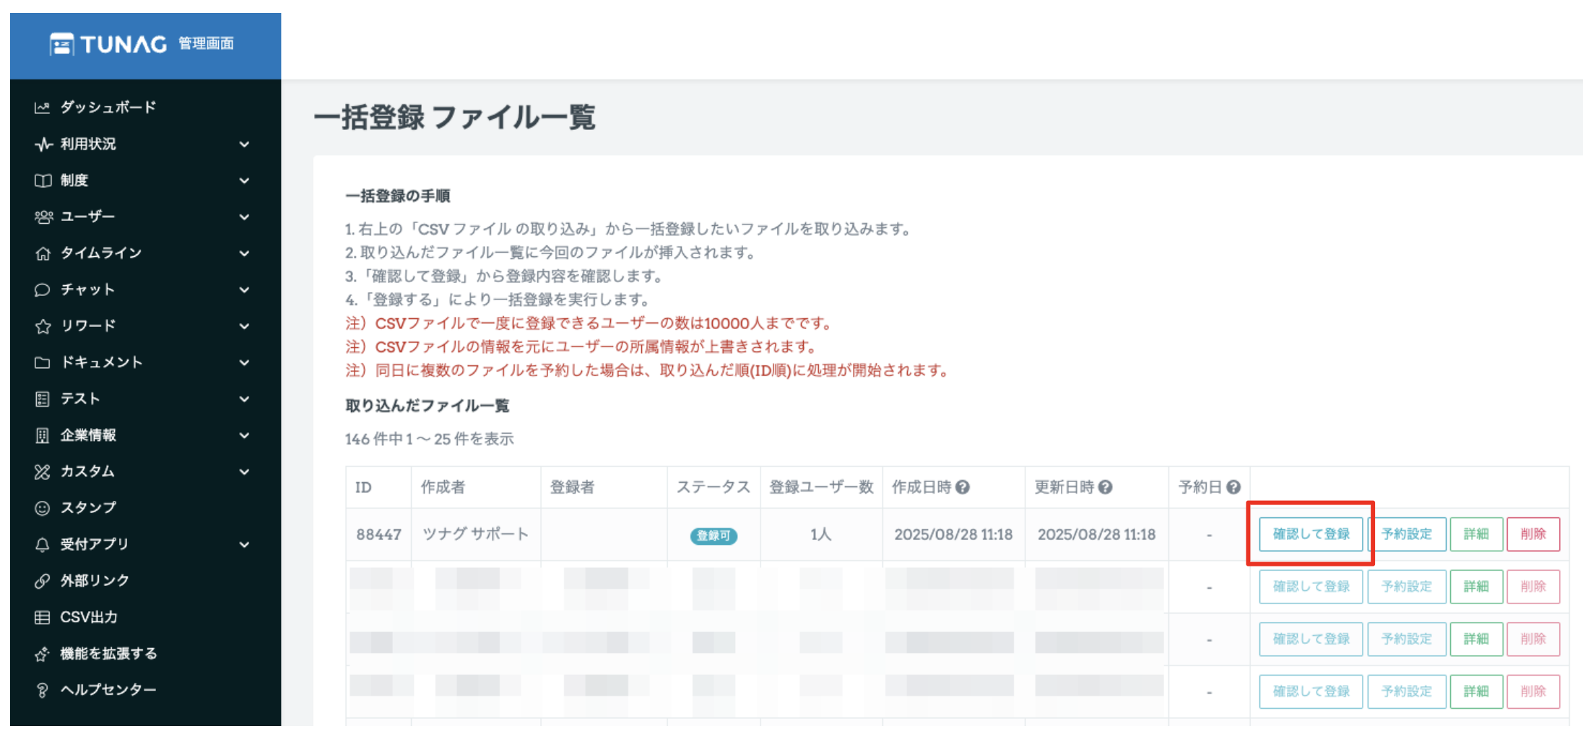Click the チャット speech bubble icon
Viewport: 1583px width, 739px height.
[x=42, y=289]
